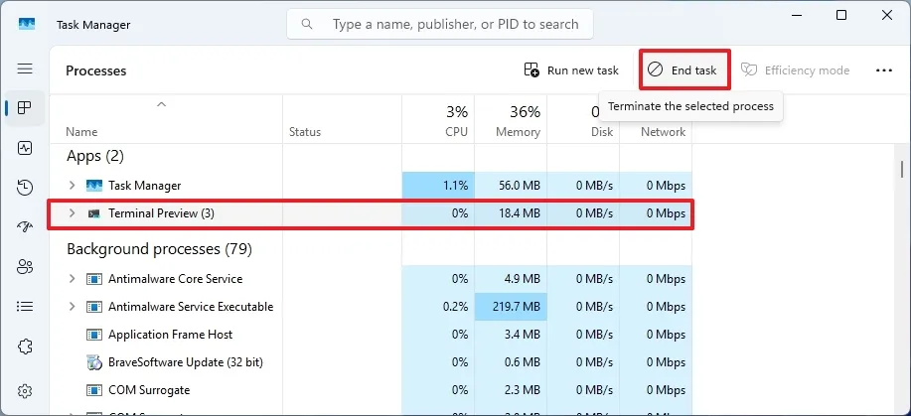Open the Startup apps sidebar icon

(x=25, y=226)
